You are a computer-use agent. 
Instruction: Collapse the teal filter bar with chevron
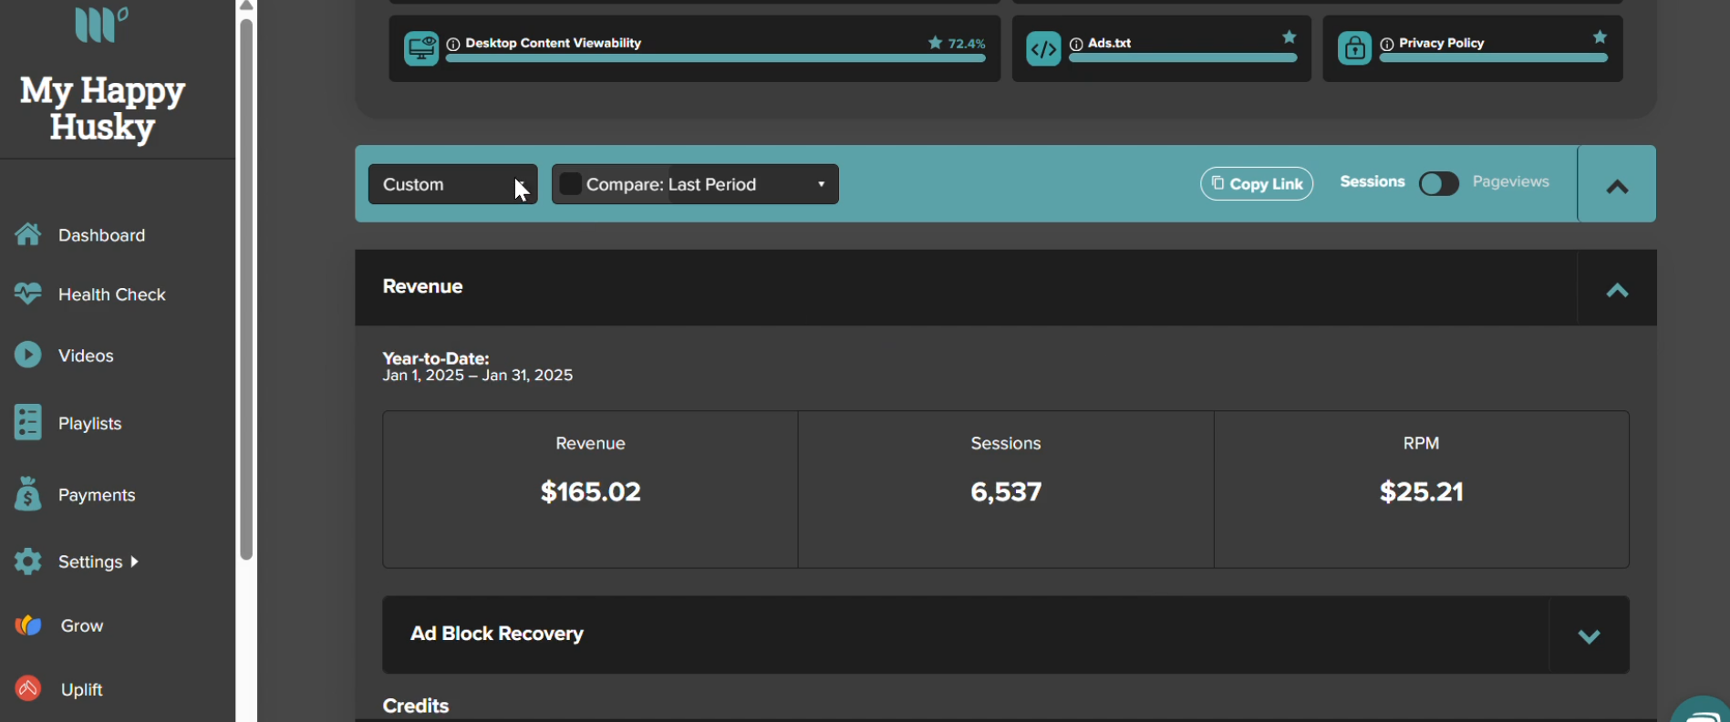(1617, 185)
